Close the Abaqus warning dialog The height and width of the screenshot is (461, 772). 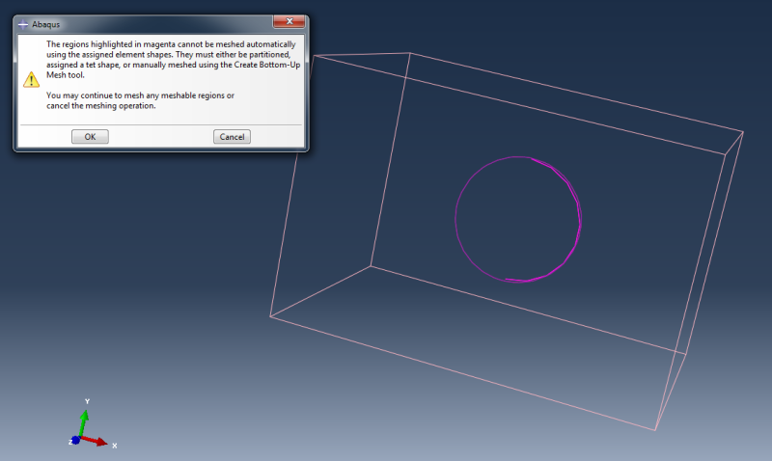pos(289,21)
